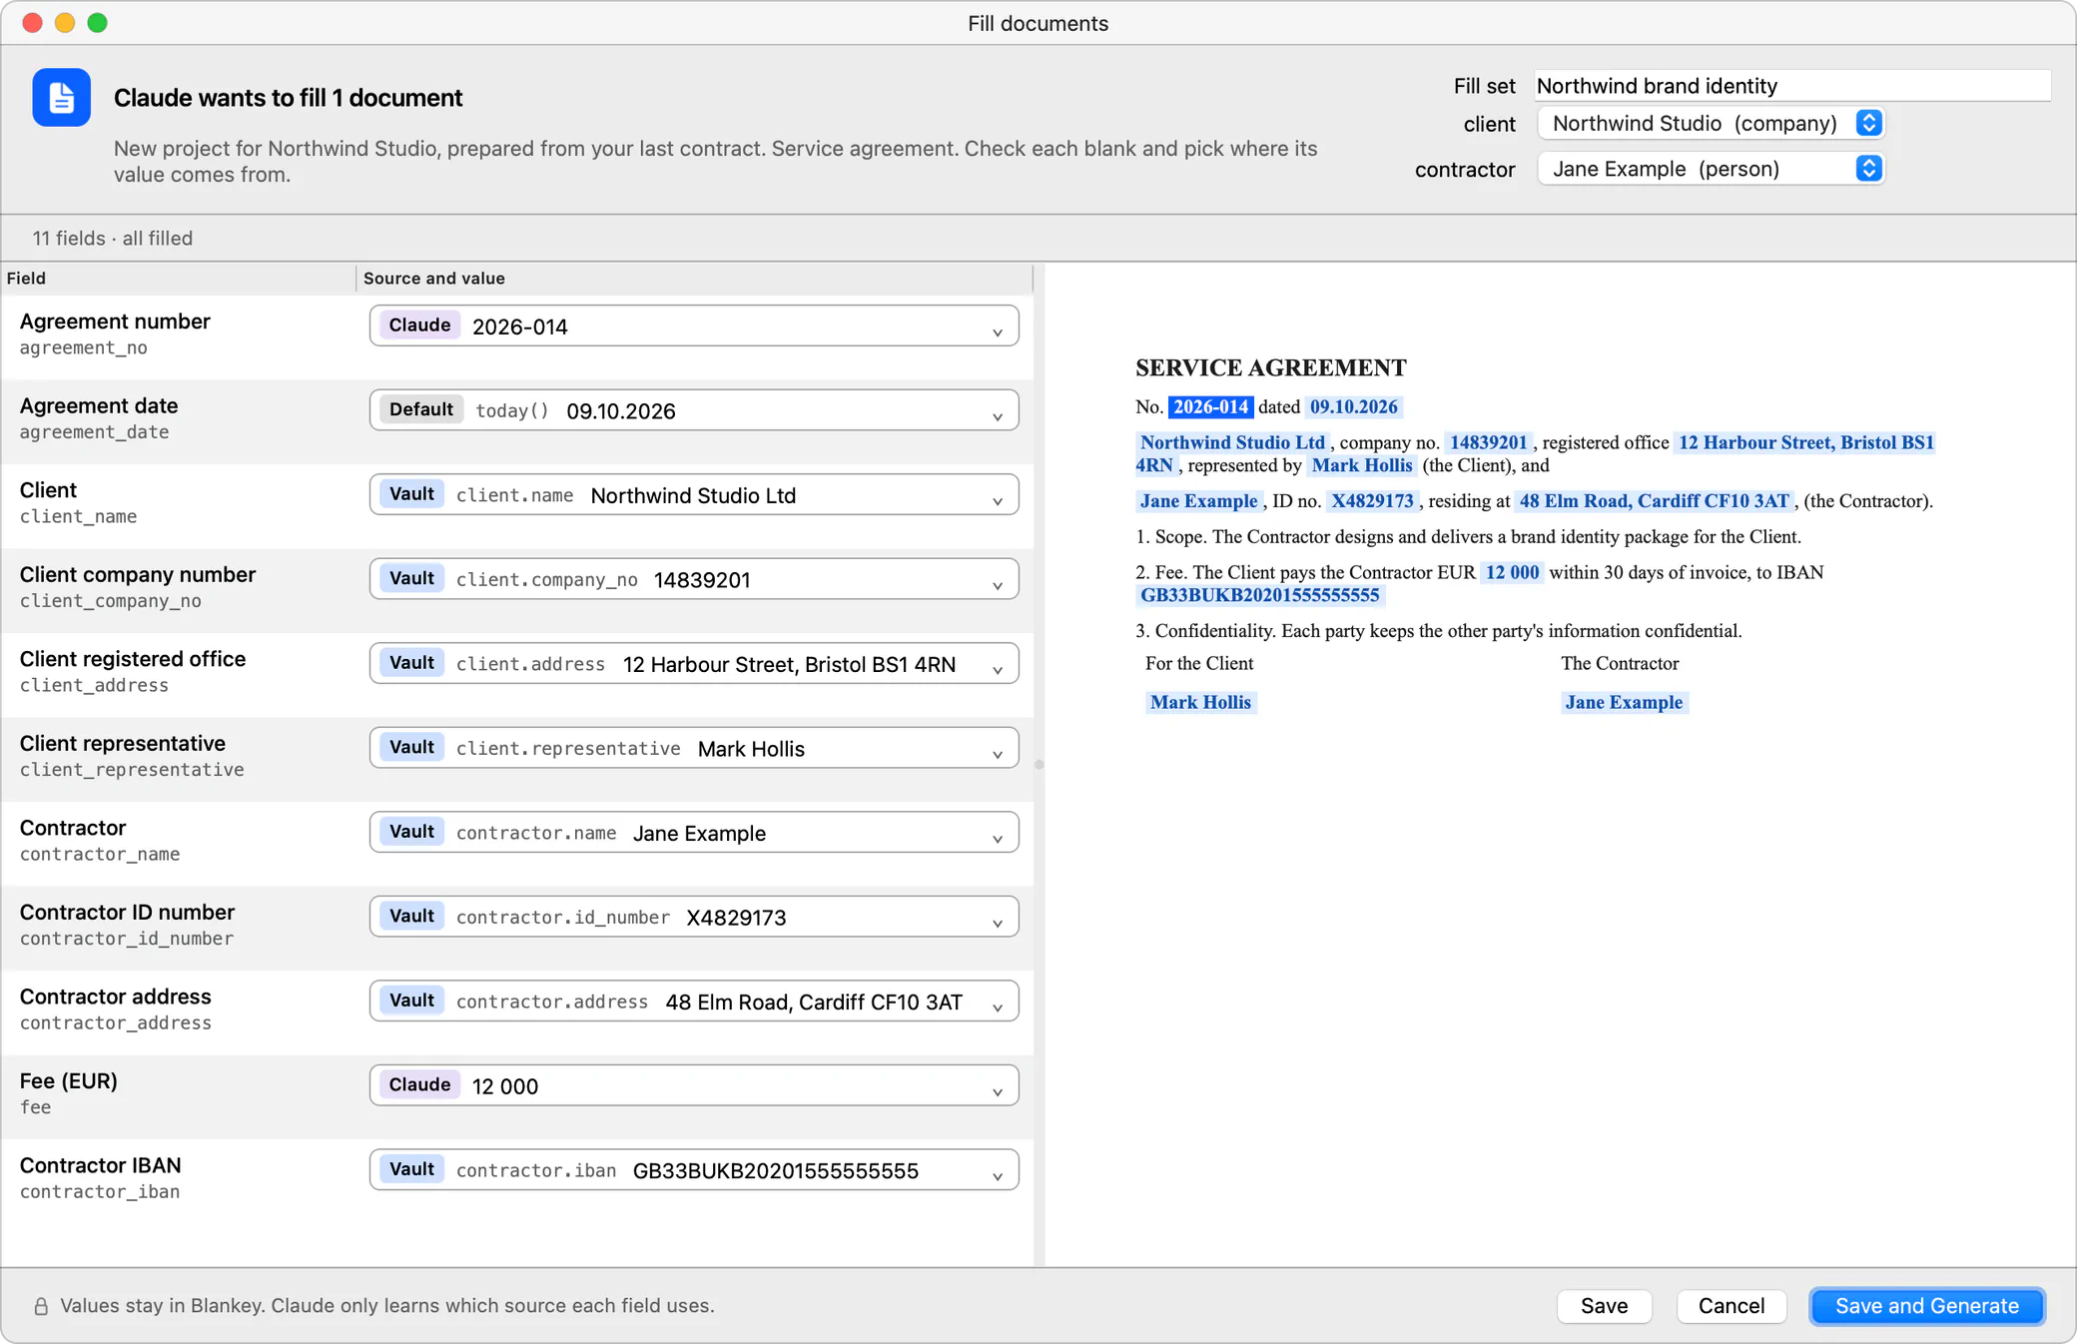The height and width of the screenshot is (1344, 2077).
Task: Click company no. 14839201 in preview
Action: click(x=1488, y=442)
